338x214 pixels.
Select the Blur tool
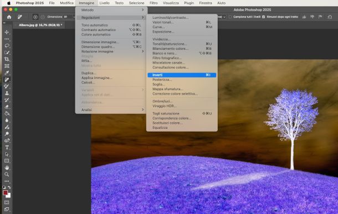click(x=7, y=120)
